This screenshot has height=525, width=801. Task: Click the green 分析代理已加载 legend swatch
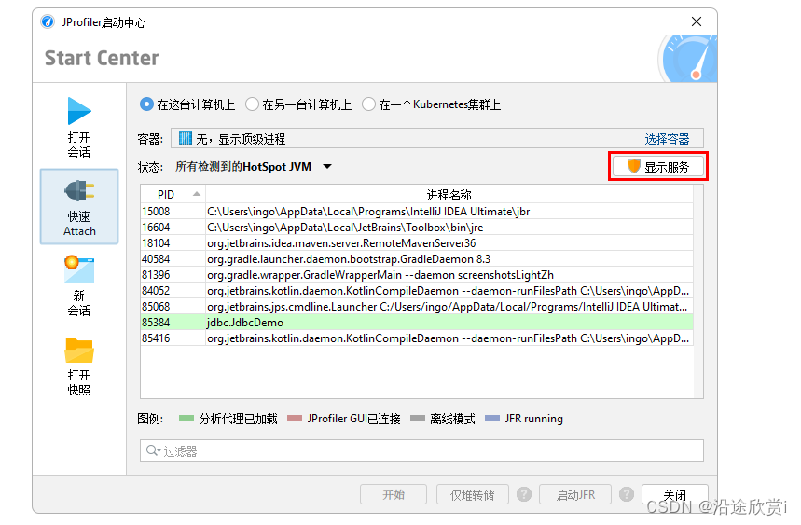tap(186, 419)
